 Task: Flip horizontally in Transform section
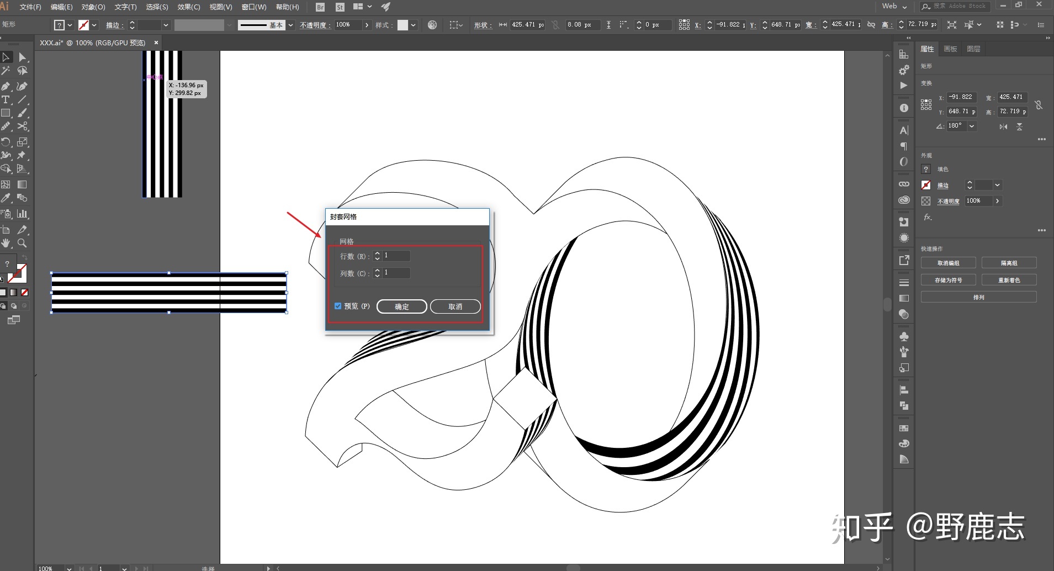tap(1003, 126)
